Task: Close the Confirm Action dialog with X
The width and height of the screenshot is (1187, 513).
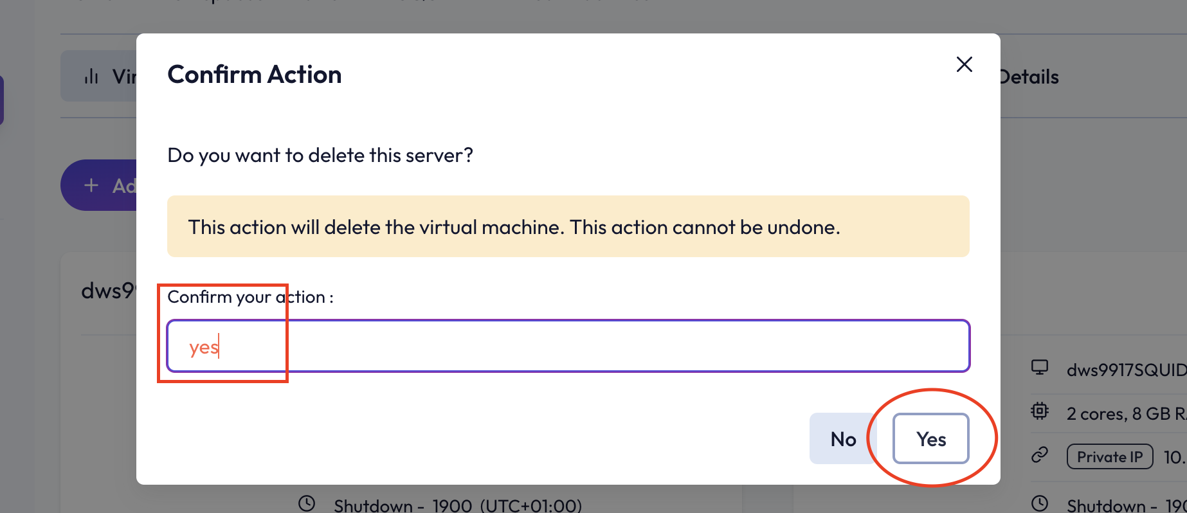Action: coord(964,64)
